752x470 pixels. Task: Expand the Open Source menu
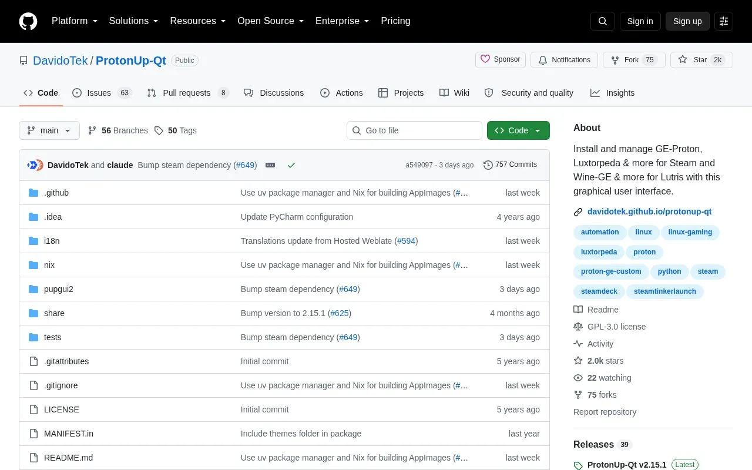tap(270, 21)
